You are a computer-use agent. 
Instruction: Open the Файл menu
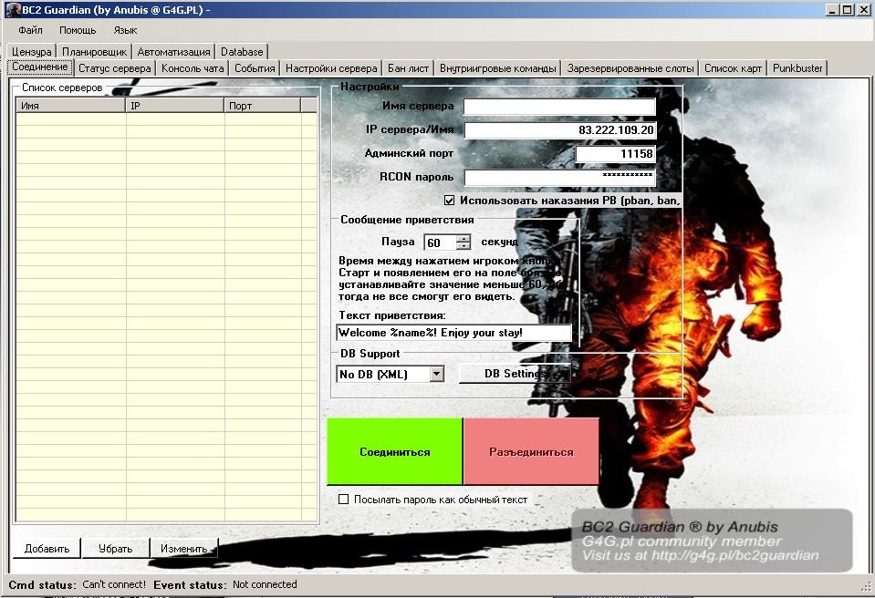pos(30,30)
